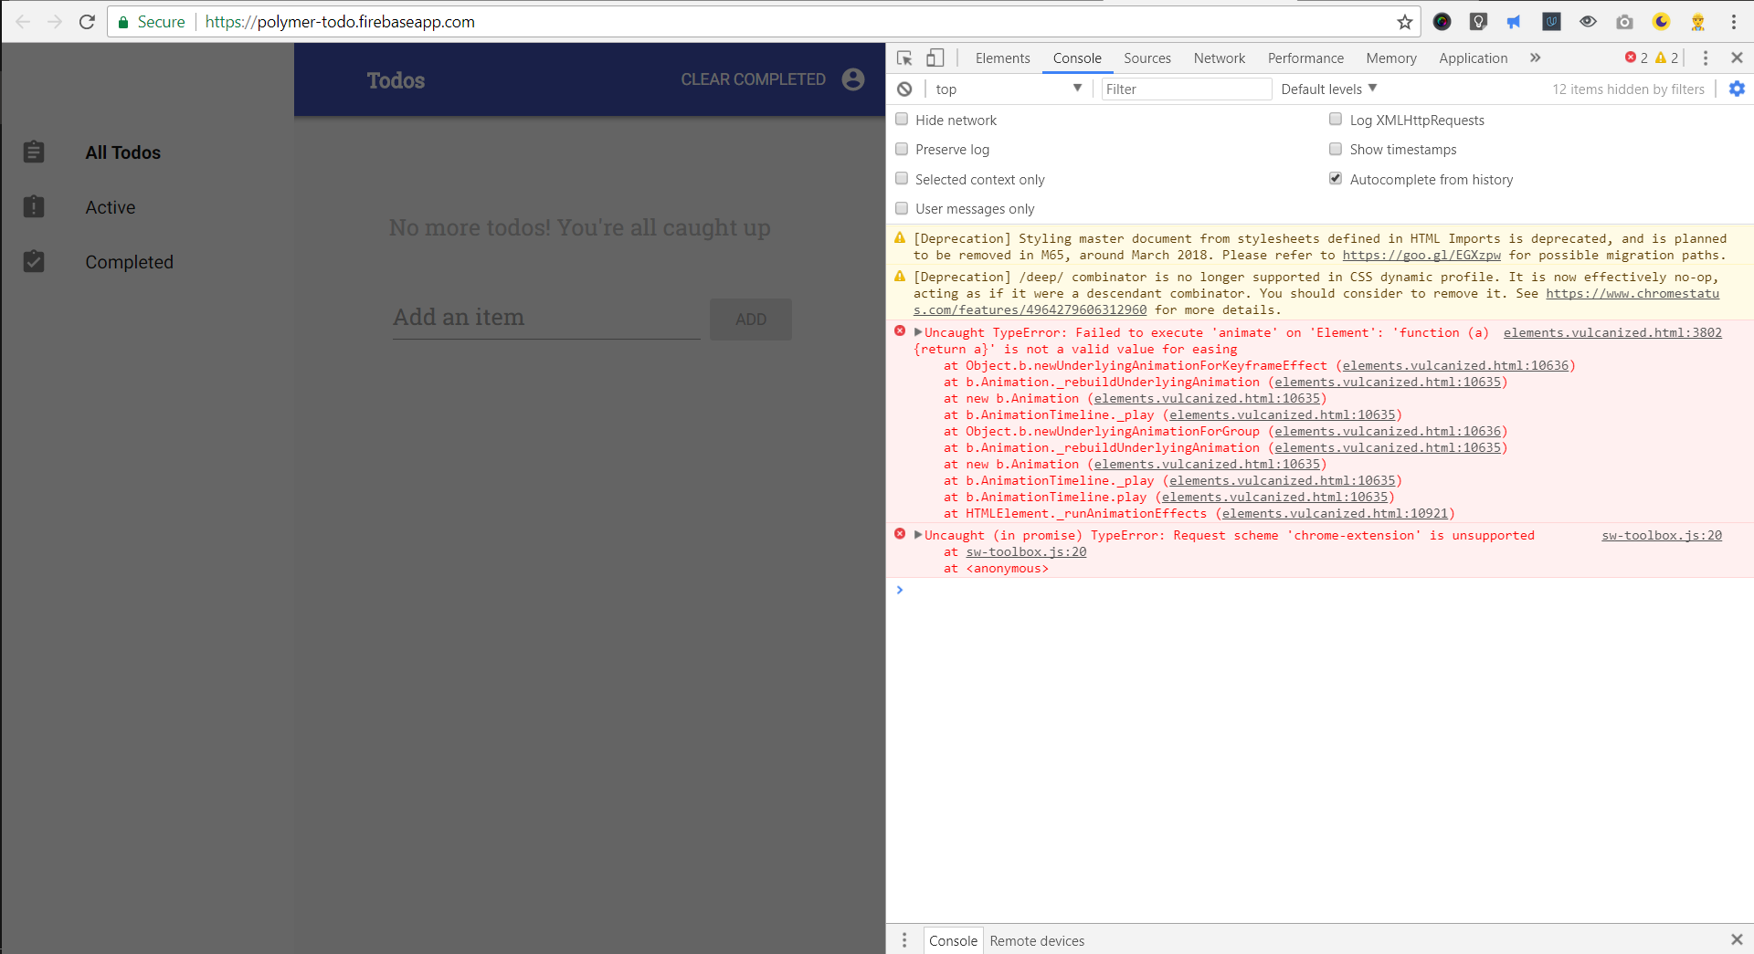Image resolution: width=1754 pixels, height=954 pixels.
Task: Bookmark this page with the star icon
Action: pyautogui.click(x=1405, y=22)
